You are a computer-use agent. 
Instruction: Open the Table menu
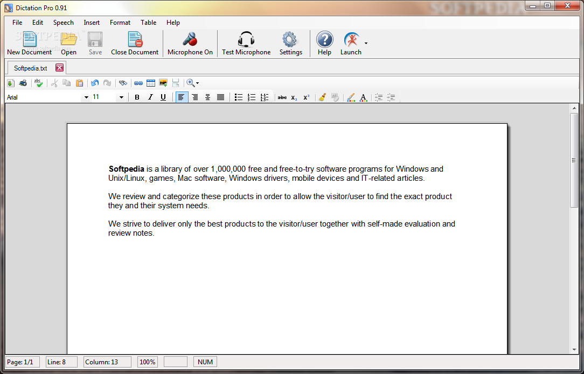click(x=148, y=22)
